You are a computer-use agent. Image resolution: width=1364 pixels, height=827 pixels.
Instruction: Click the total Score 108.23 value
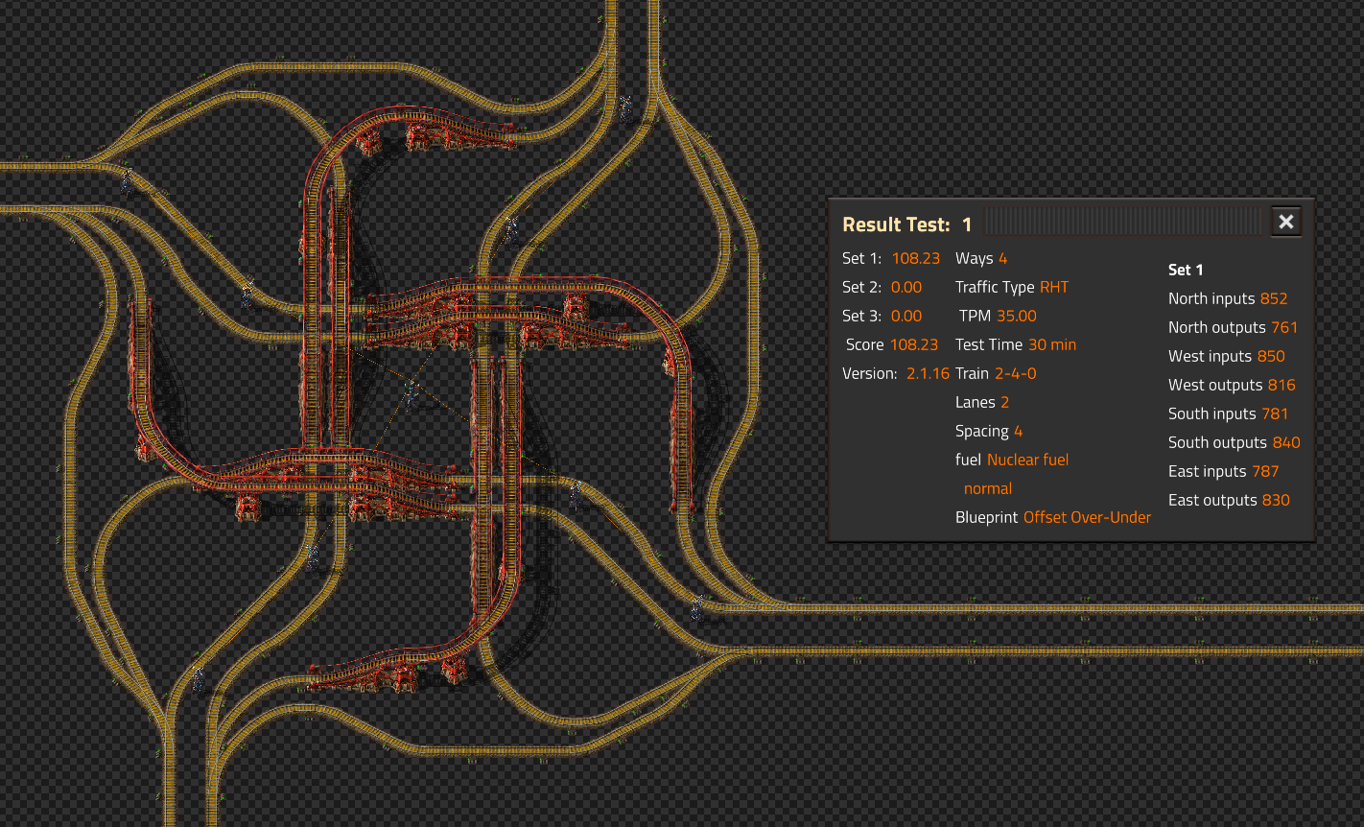(x=914, y=344)
